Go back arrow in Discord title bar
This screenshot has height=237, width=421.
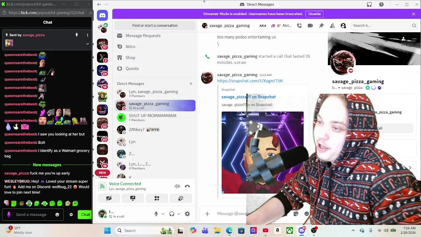[x=99, y=5]
